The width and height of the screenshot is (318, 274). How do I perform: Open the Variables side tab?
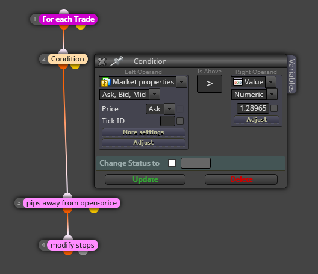pyautogui.click(x=291, y=75)
